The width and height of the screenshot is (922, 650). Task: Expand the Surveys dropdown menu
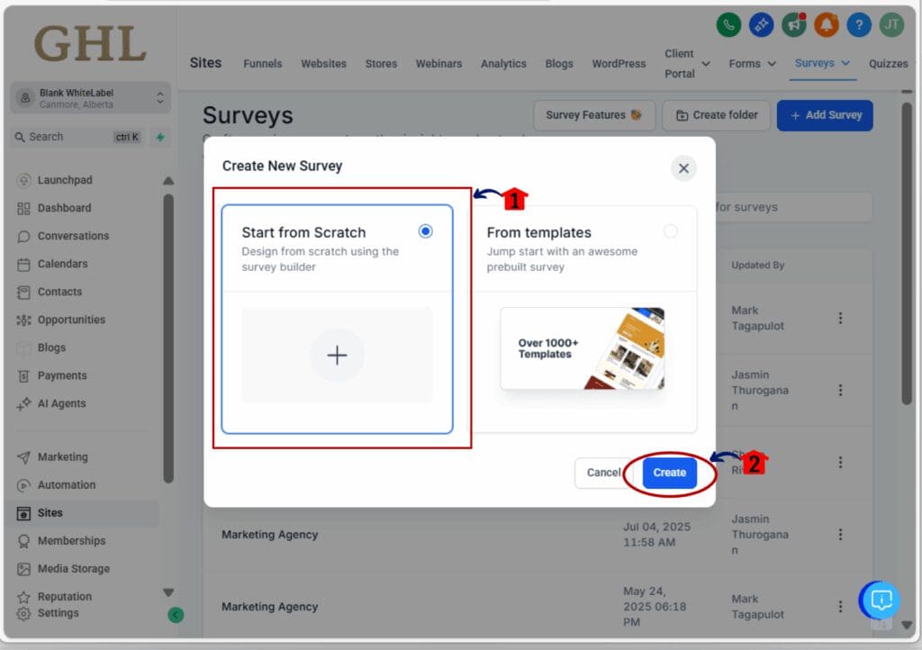[x=820, y=63]
